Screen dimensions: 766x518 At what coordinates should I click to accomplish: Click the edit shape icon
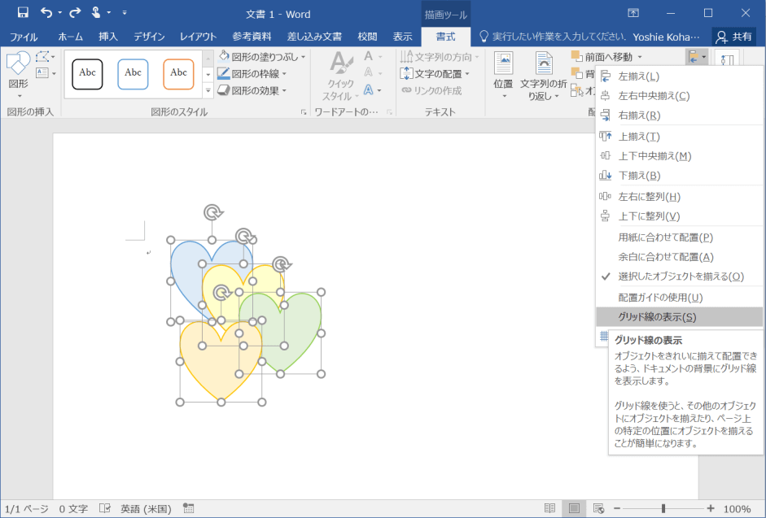coord(42,57)
